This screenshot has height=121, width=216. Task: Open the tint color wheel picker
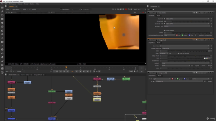[207, 58]
